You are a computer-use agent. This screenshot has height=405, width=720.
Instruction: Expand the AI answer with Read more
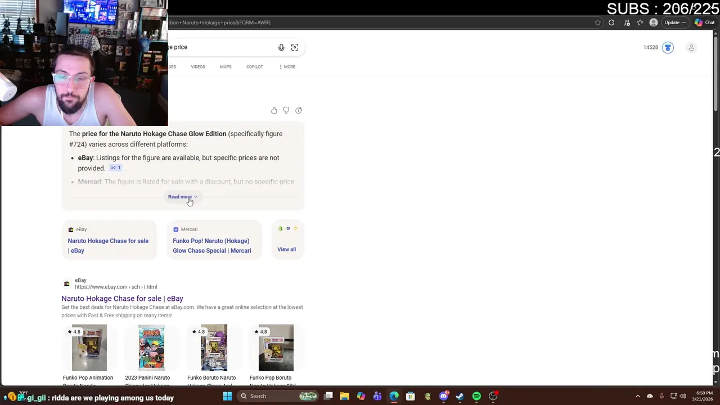pos(183,197)
